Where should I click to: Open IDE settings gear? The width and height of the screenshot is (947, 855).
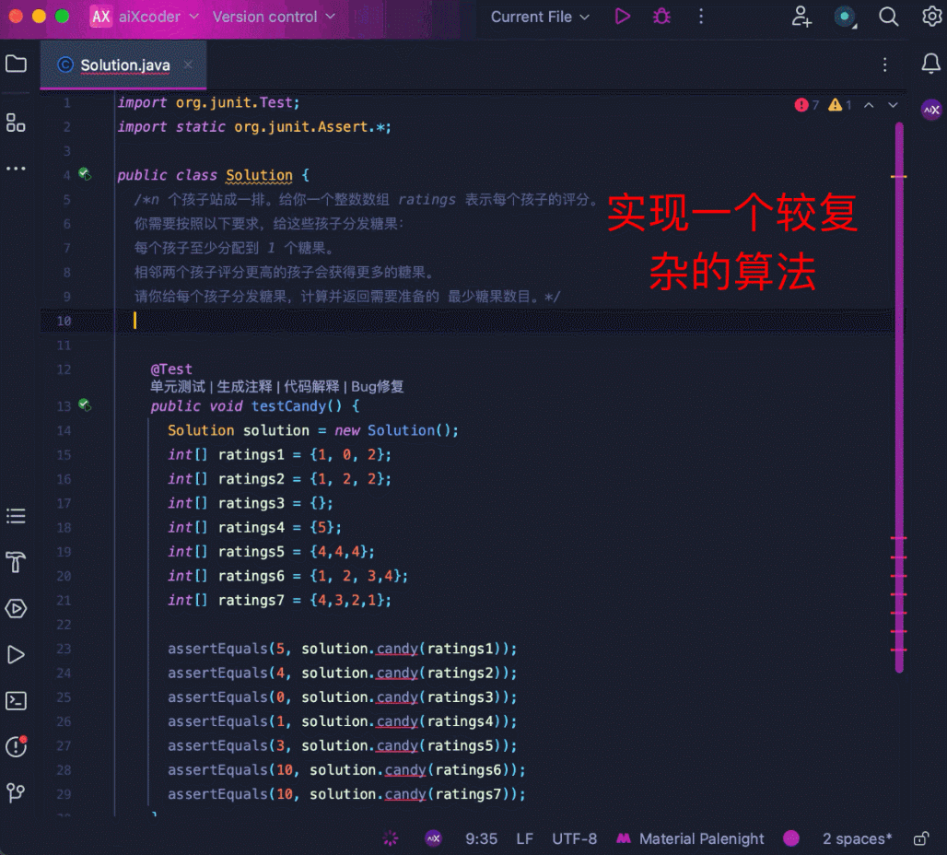tap(932, 17)
